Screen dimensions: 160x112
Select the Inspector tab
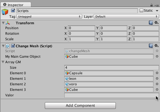tap(16, 5)
